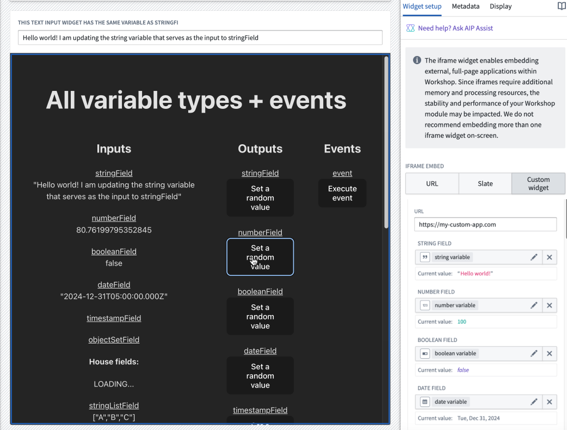567x430 pixels.
Task: Open Need help? Ask AIP Assist
Action: (x=455, y=28)
